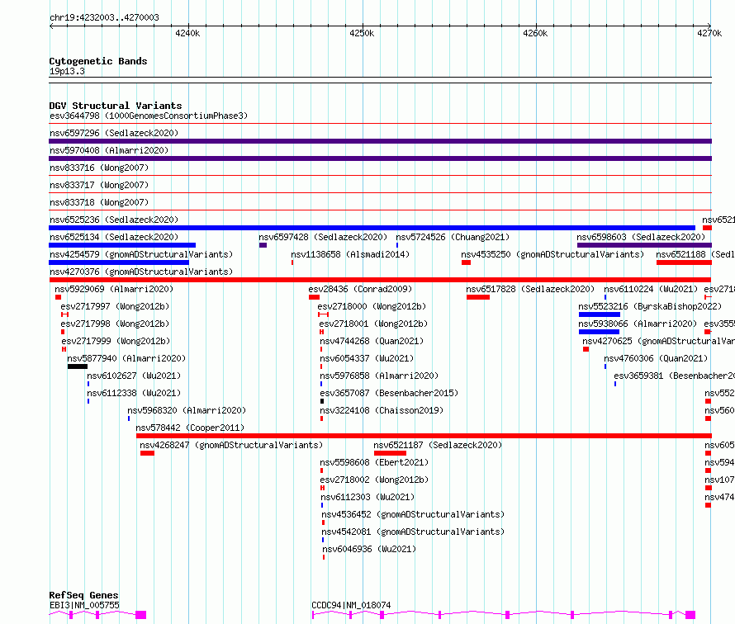The width and height of the screenshot is (735, 624).
Task: Click the purple bar under nsv6598603
Action: 644,245
